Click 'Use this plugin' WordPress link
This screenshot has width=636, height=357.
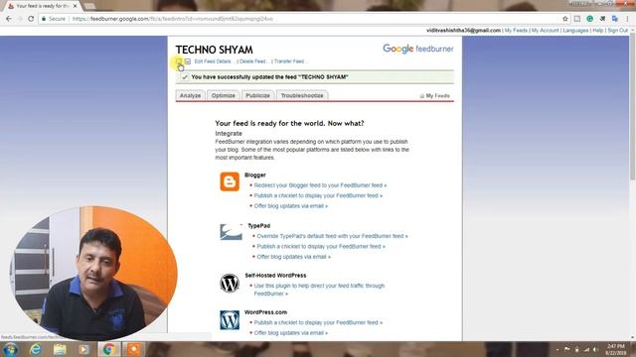click(x=319, y=290)
